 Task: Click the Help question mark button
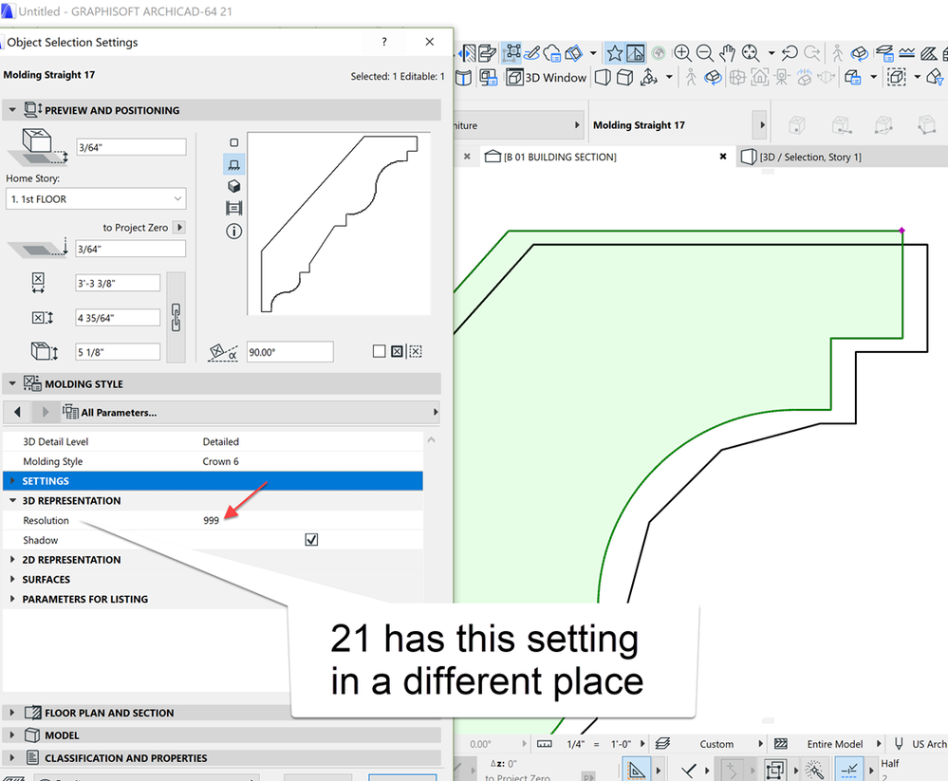[384, 42]
